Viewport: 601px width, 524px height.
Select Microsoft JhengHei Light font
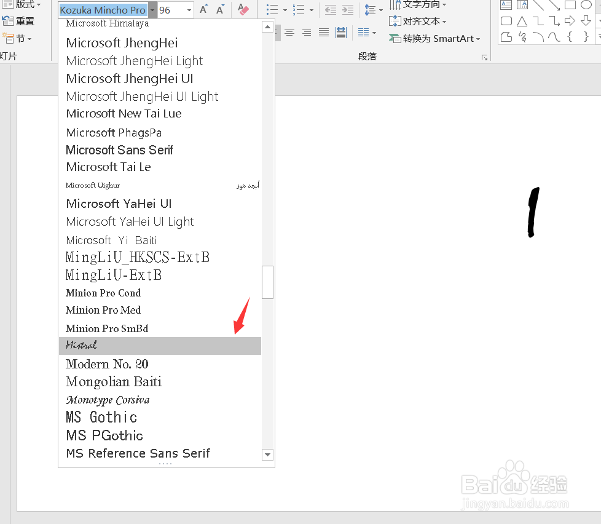pos(160,61)
